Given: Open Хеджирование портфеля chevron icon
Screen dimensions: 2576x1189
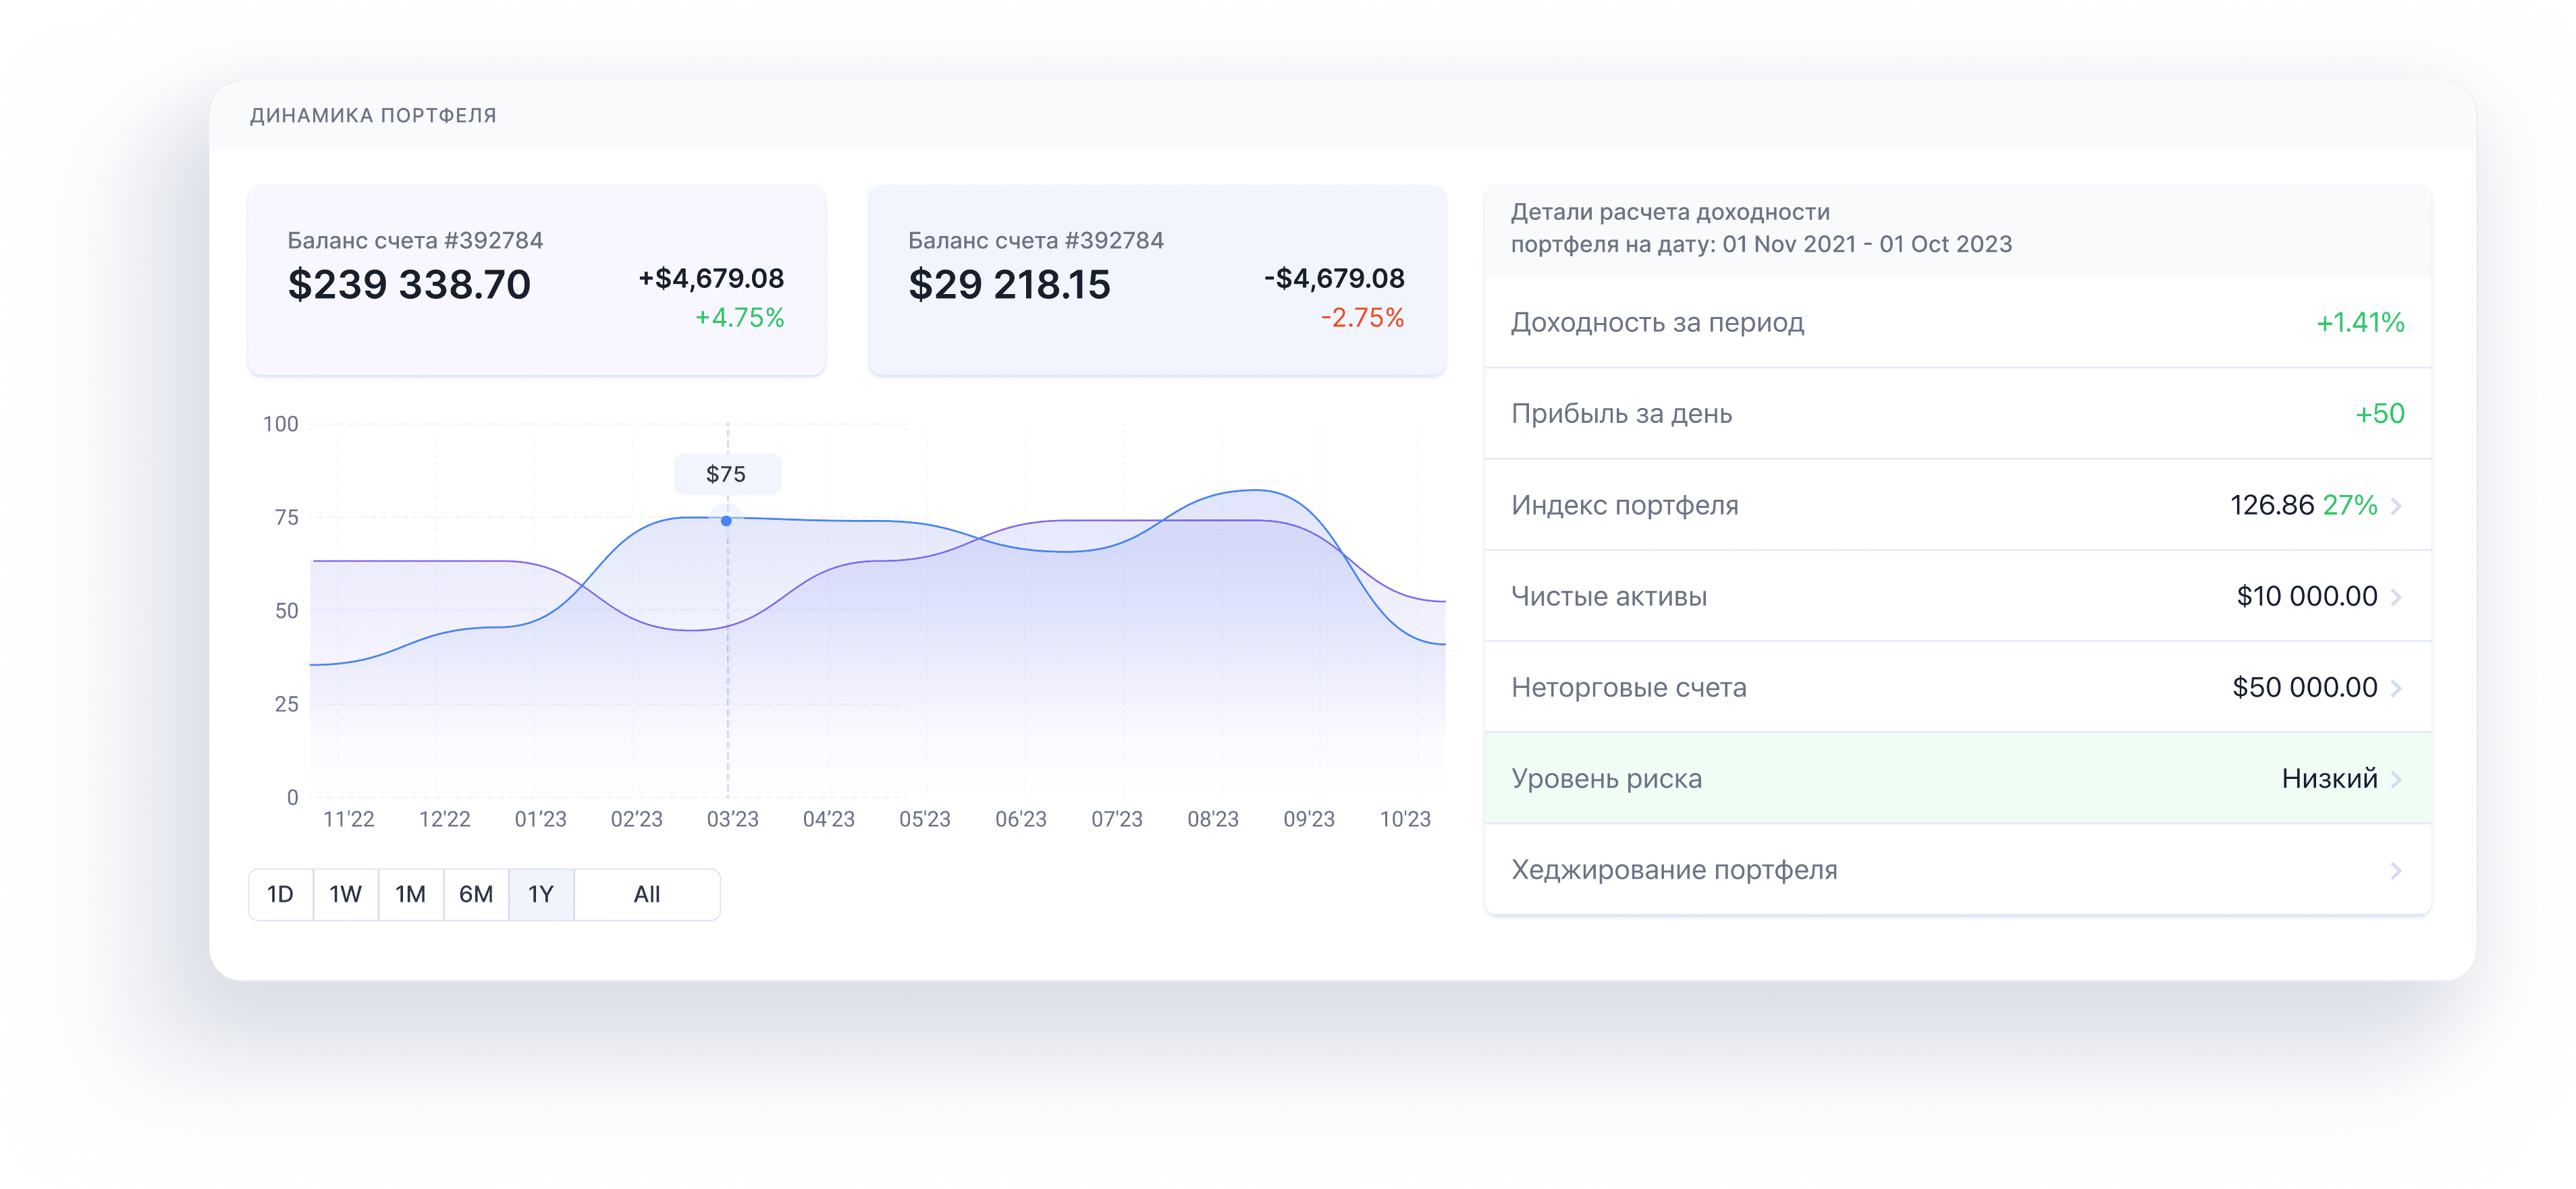Looking at the screenshot, I should (x=2396, y=870).
